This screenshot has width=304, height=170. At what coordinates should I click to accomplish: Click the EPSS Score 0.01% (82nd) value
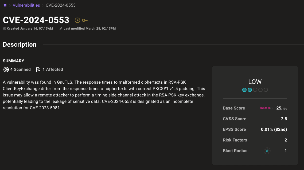coord(274,129)
